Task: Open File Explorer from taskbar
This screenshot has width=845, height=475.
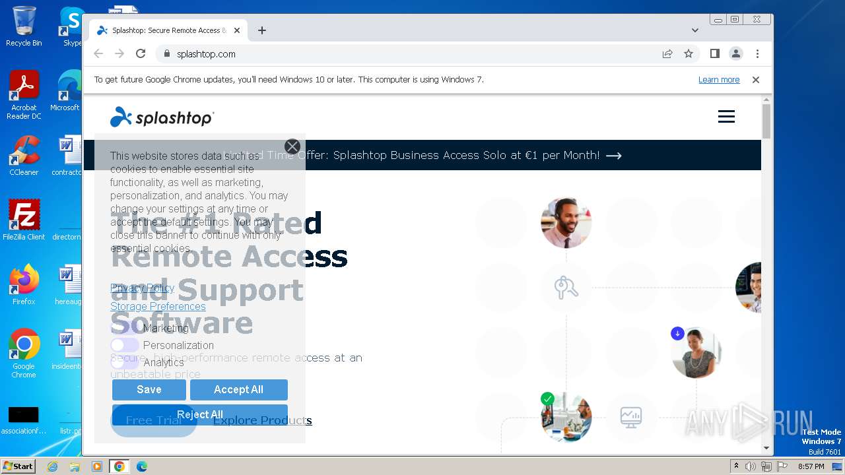Action: (75, 466)
